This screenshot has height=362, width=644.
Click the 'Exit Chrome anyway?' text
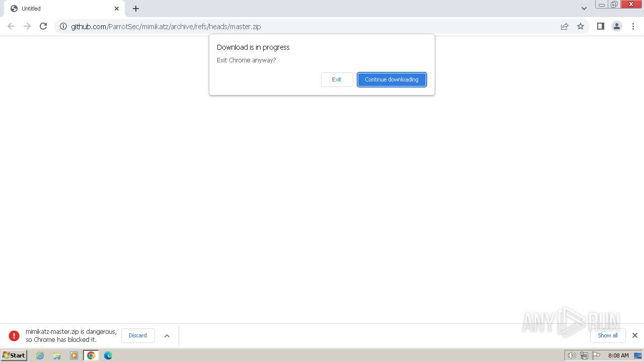[247, 60]
